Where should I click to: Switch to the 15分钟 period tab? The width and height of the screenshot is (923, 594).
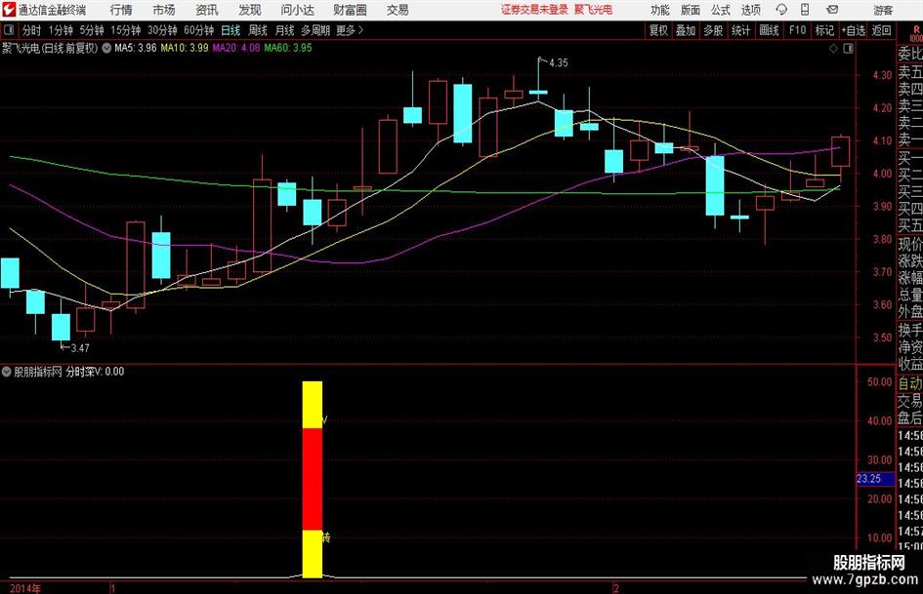[126, 30]
